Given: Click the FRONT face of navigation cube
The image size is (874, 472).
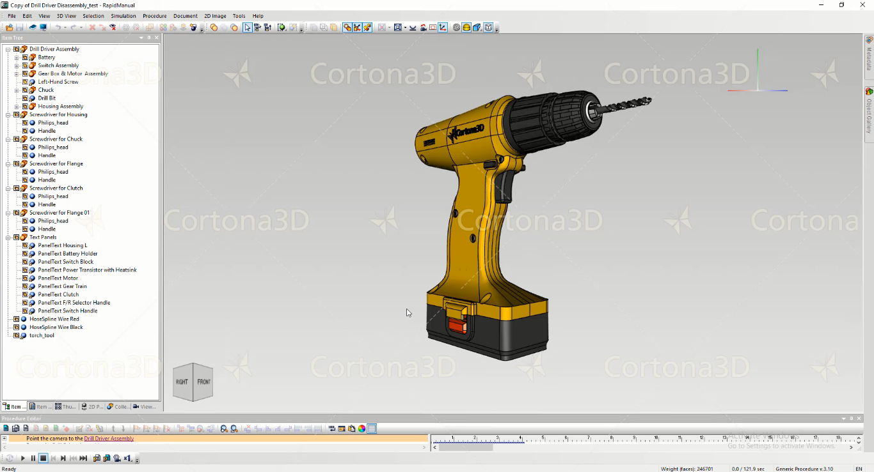Looking at the screenshot, I should (203, 382).
